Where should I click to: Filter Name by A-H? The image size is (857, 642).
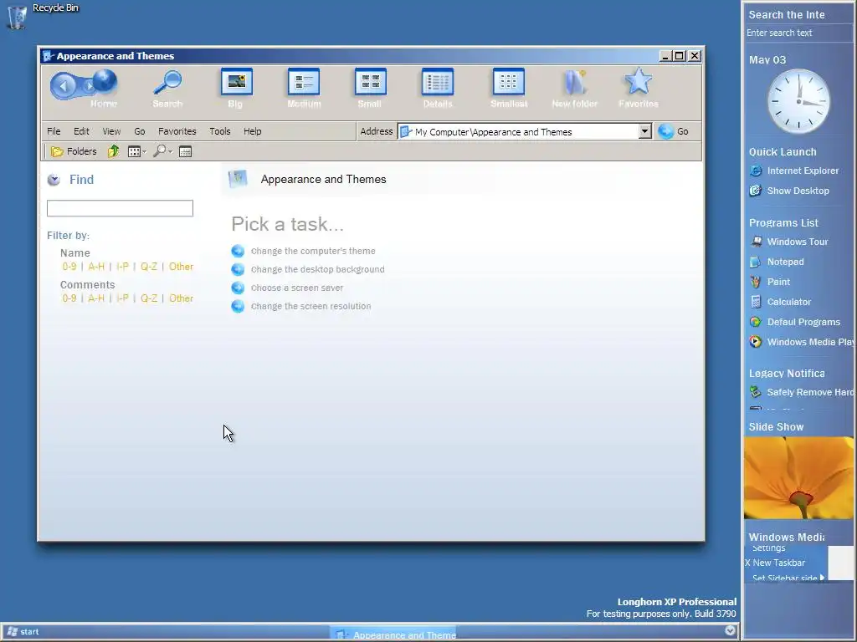point(96,267)
